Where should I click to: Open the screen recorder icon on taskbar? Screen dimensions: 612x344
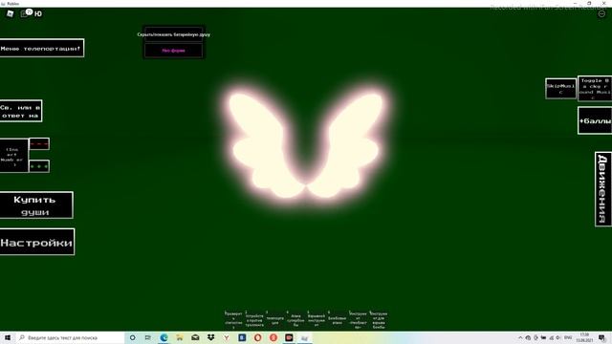tap(289, 337)
